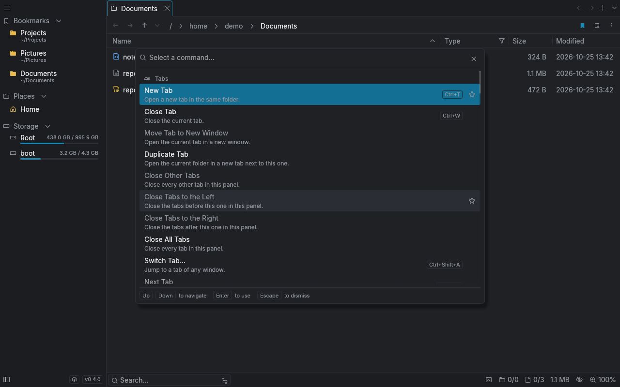The height and width of the screenshot is (387, 620).
Task: Click the boot storage usage bar
Action: pyautogui.click(x=59, y=159)
